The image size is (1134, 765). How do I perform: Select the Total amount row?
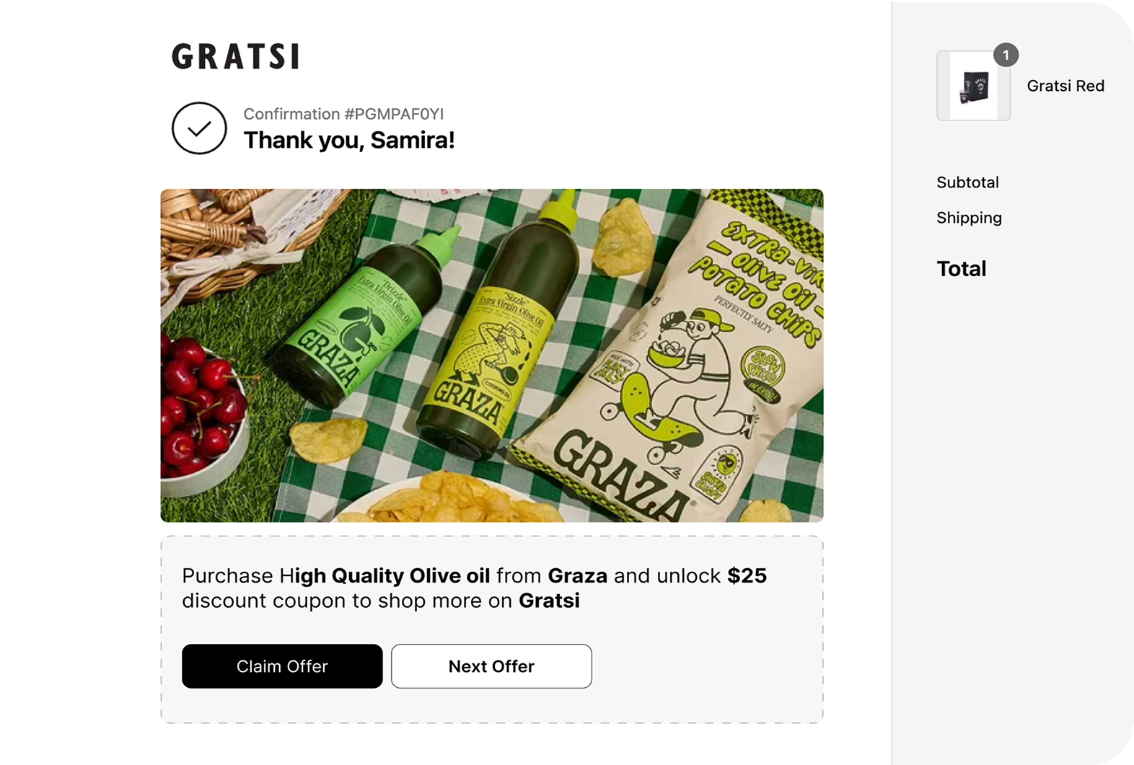point(962,268)
